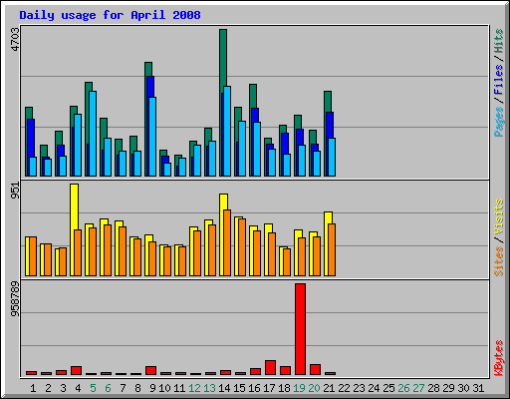The height and width of the screenshot is (399, 510).
Task: Click the 'Daily usage for April 2008' title
Action: pyautogui.click(x=110, y=15)
